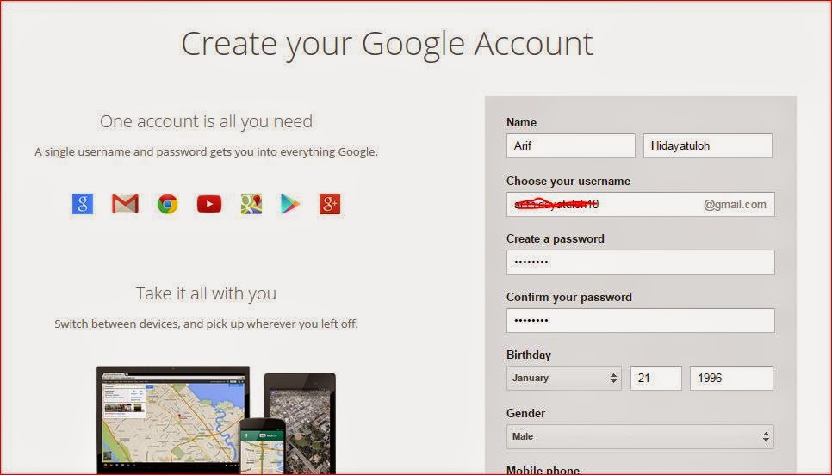The width and height of the screenshot is (832, 475).
Task: Click the red Google+ icon
Action: (330, 204)
